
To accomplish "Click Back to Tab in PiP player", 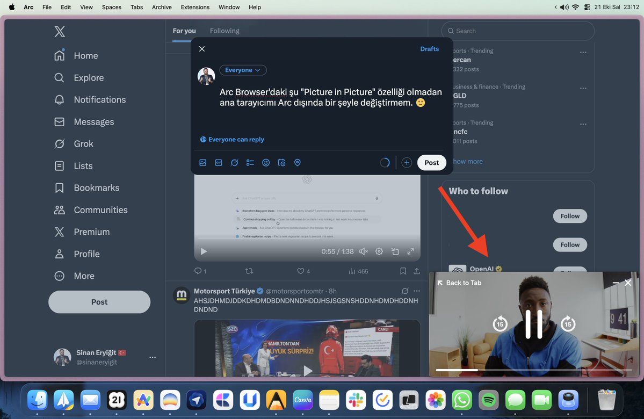I will 459,283.
